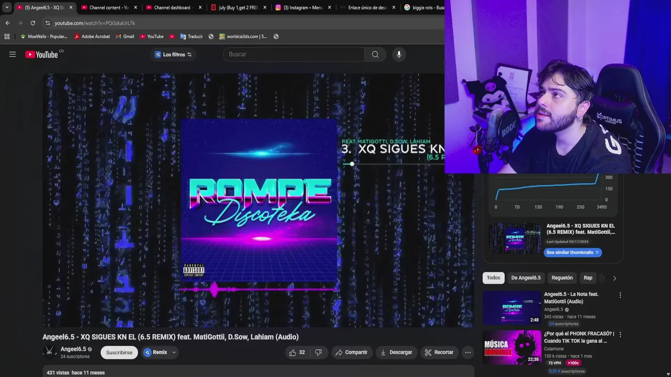Click the >100x multiplier badge

(x=573, y=363)
